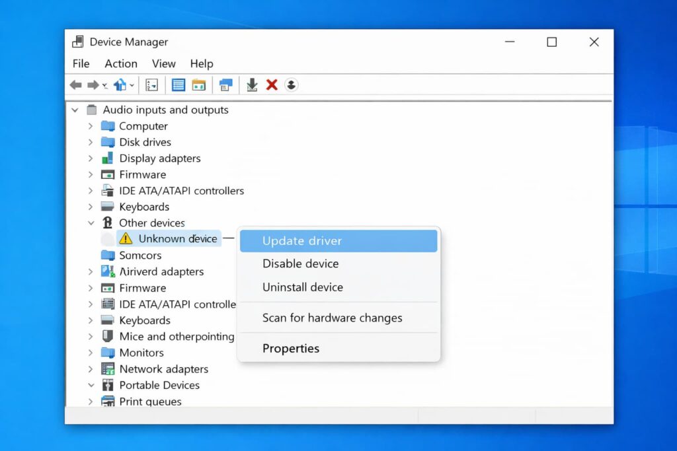Click the red X uninstall toolbar icon
This screenshot has height=451, width=677.
(271, 85)
